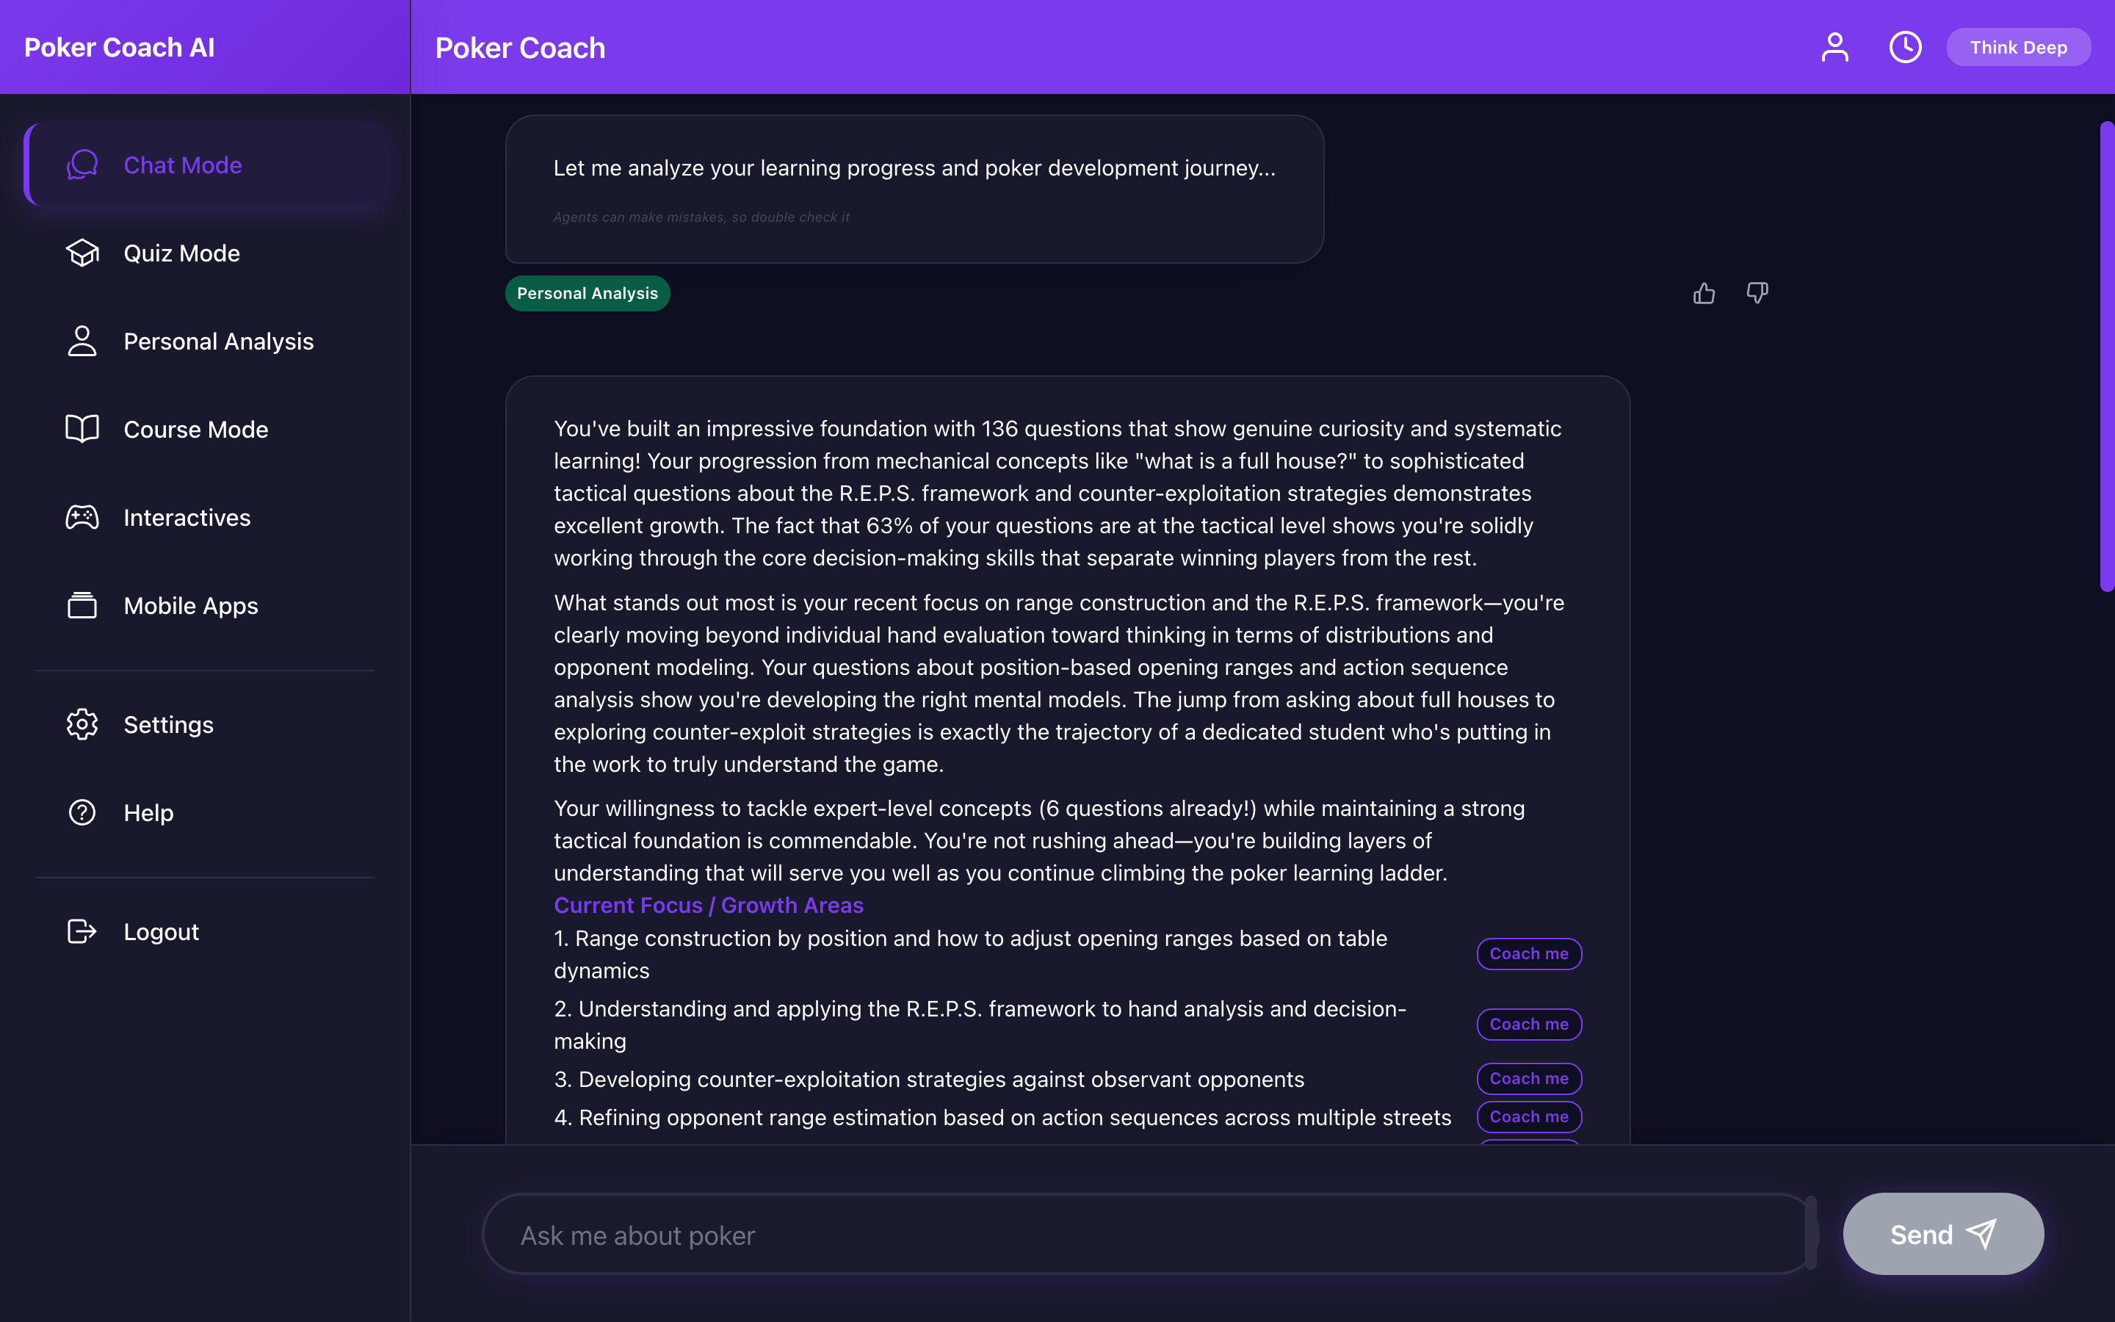This screenshot has height=1322, width=2115.
Task: Open chat history clock icon
Action: [x=1905, y=47]
